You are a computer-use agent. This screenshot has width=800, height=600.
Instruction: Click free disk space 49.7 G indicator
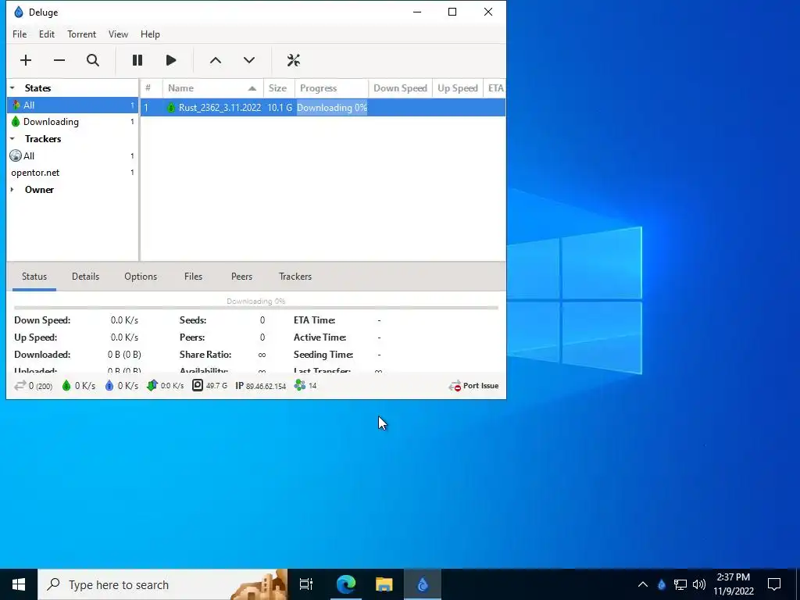click(x=209, y=386)
